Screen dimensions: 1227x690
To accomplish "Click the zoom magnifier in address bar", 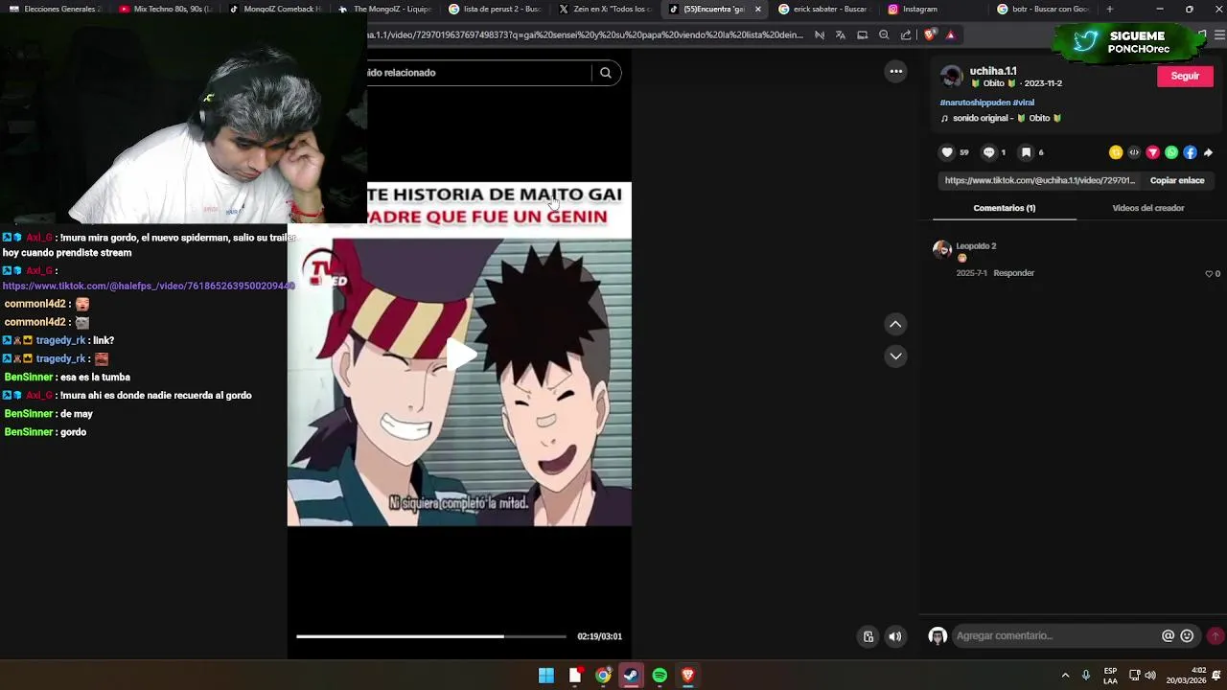I will point(884,34).
